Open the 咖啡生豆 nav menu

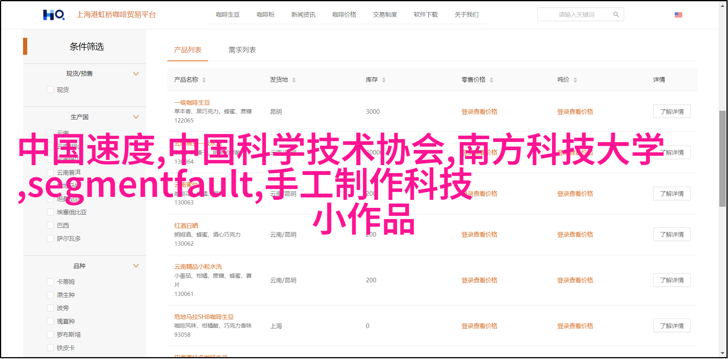(x=228, y=15)
